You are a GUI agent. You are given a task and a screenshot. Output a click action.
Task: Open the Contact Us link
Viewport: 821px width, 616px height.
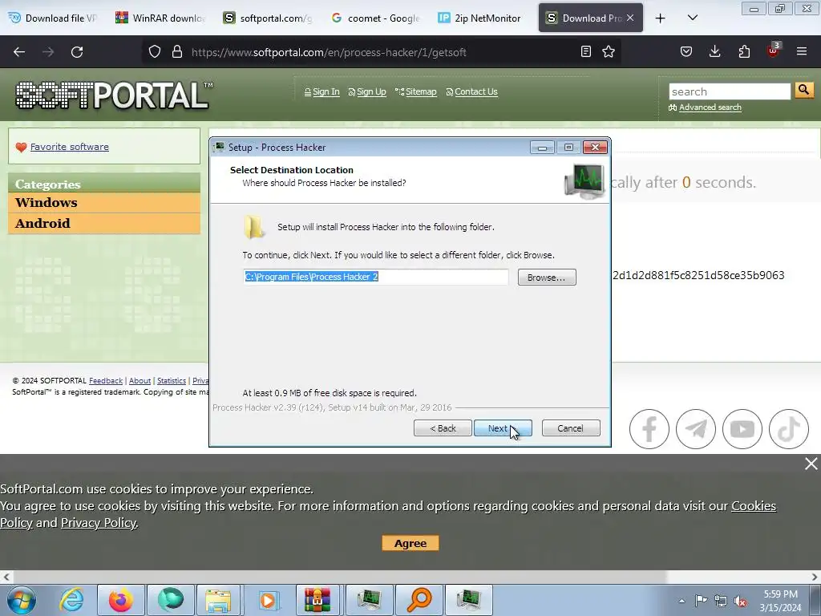(x=476, y=91)
